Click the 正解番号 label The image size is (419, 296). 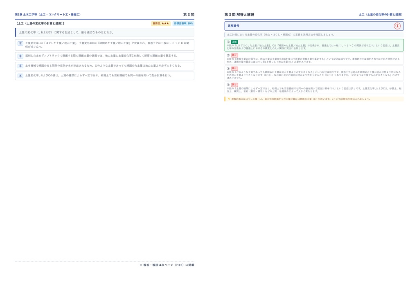(x=234, y=26)
